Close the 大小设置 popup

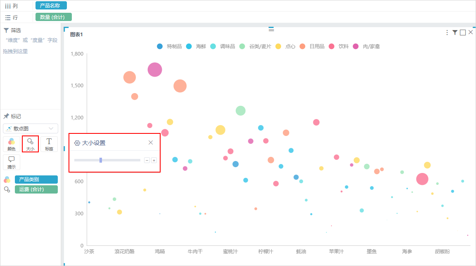coord(151,142)
